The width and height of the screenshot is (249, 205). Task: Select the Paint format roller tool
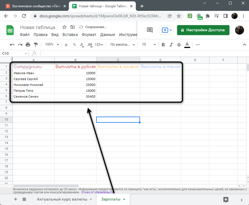click(36, 45)
